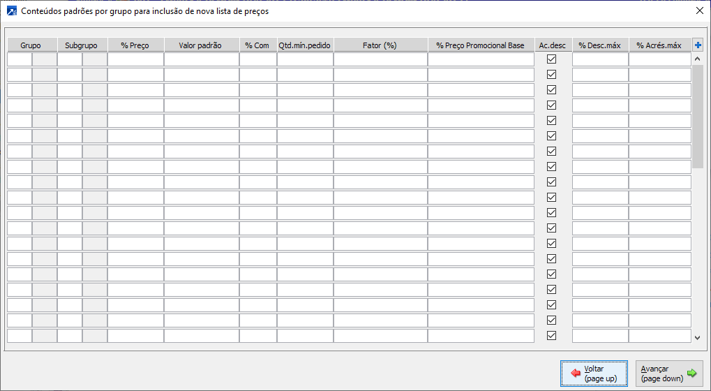Focus the first row Subgrupo code field
This screenshot has width=711, height=391.
(70, 59)
